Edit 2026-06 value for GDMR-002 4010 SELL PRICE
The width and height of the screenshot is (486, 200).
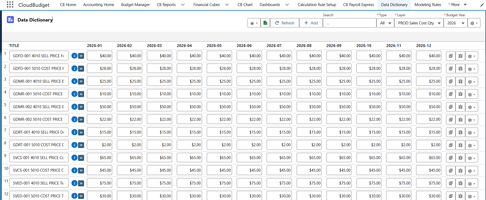tap(249, 107)
